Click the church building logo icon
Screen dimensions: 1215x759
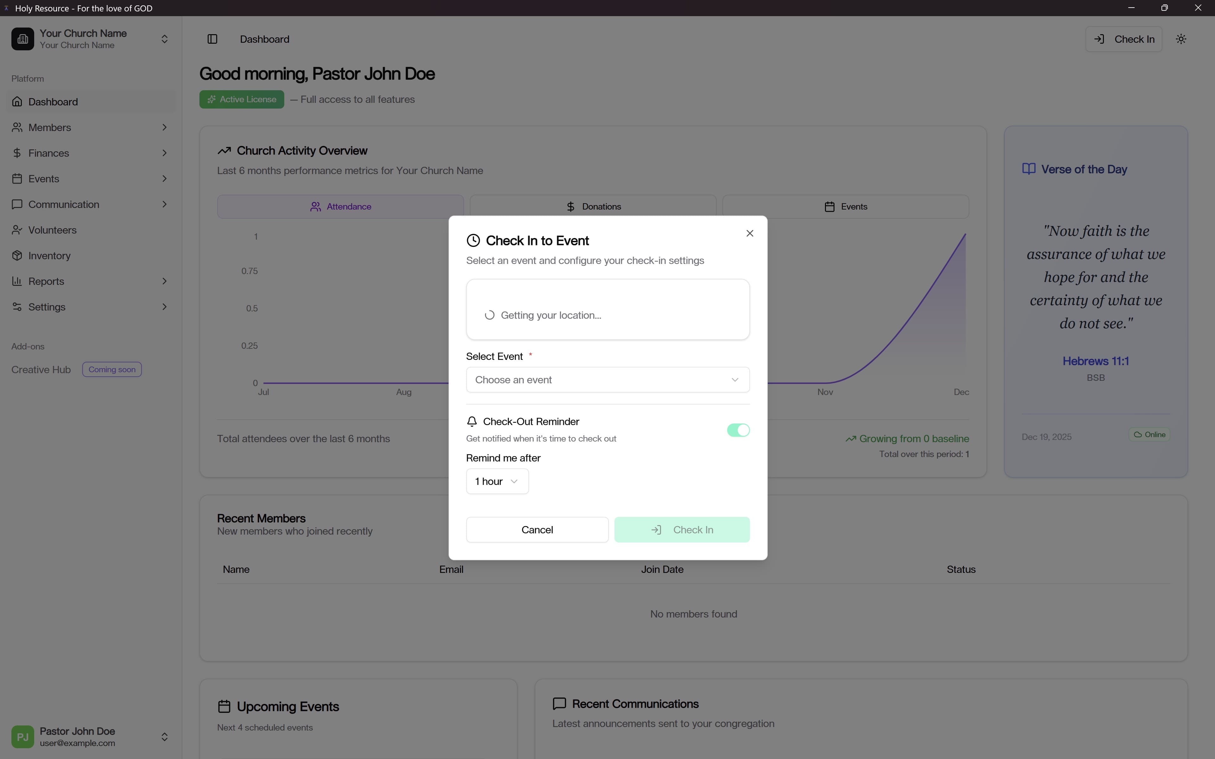[22, 39]
